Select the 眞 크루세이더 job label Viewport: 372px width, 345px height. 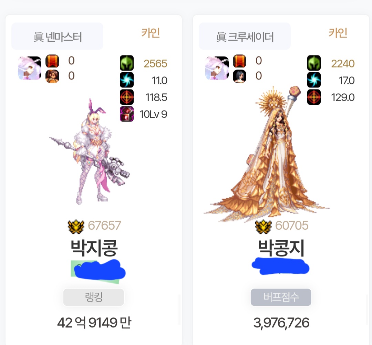click(x=245, y=36)
